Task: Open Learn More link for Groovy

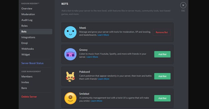Action: (x=92, y=57)
